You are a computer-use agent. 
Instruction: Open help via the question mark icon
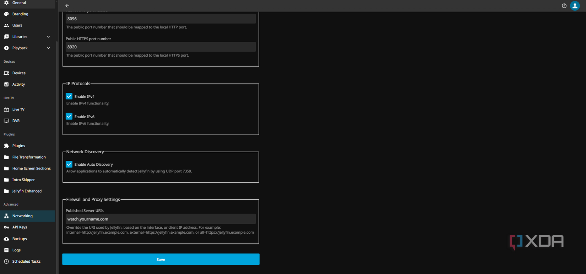(564, 6)
